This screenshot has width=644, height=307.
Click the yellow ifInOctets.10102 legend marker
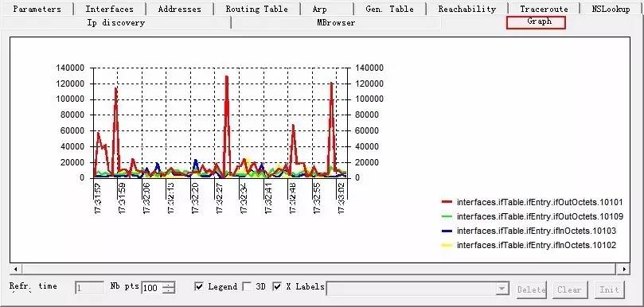(447, 245)
